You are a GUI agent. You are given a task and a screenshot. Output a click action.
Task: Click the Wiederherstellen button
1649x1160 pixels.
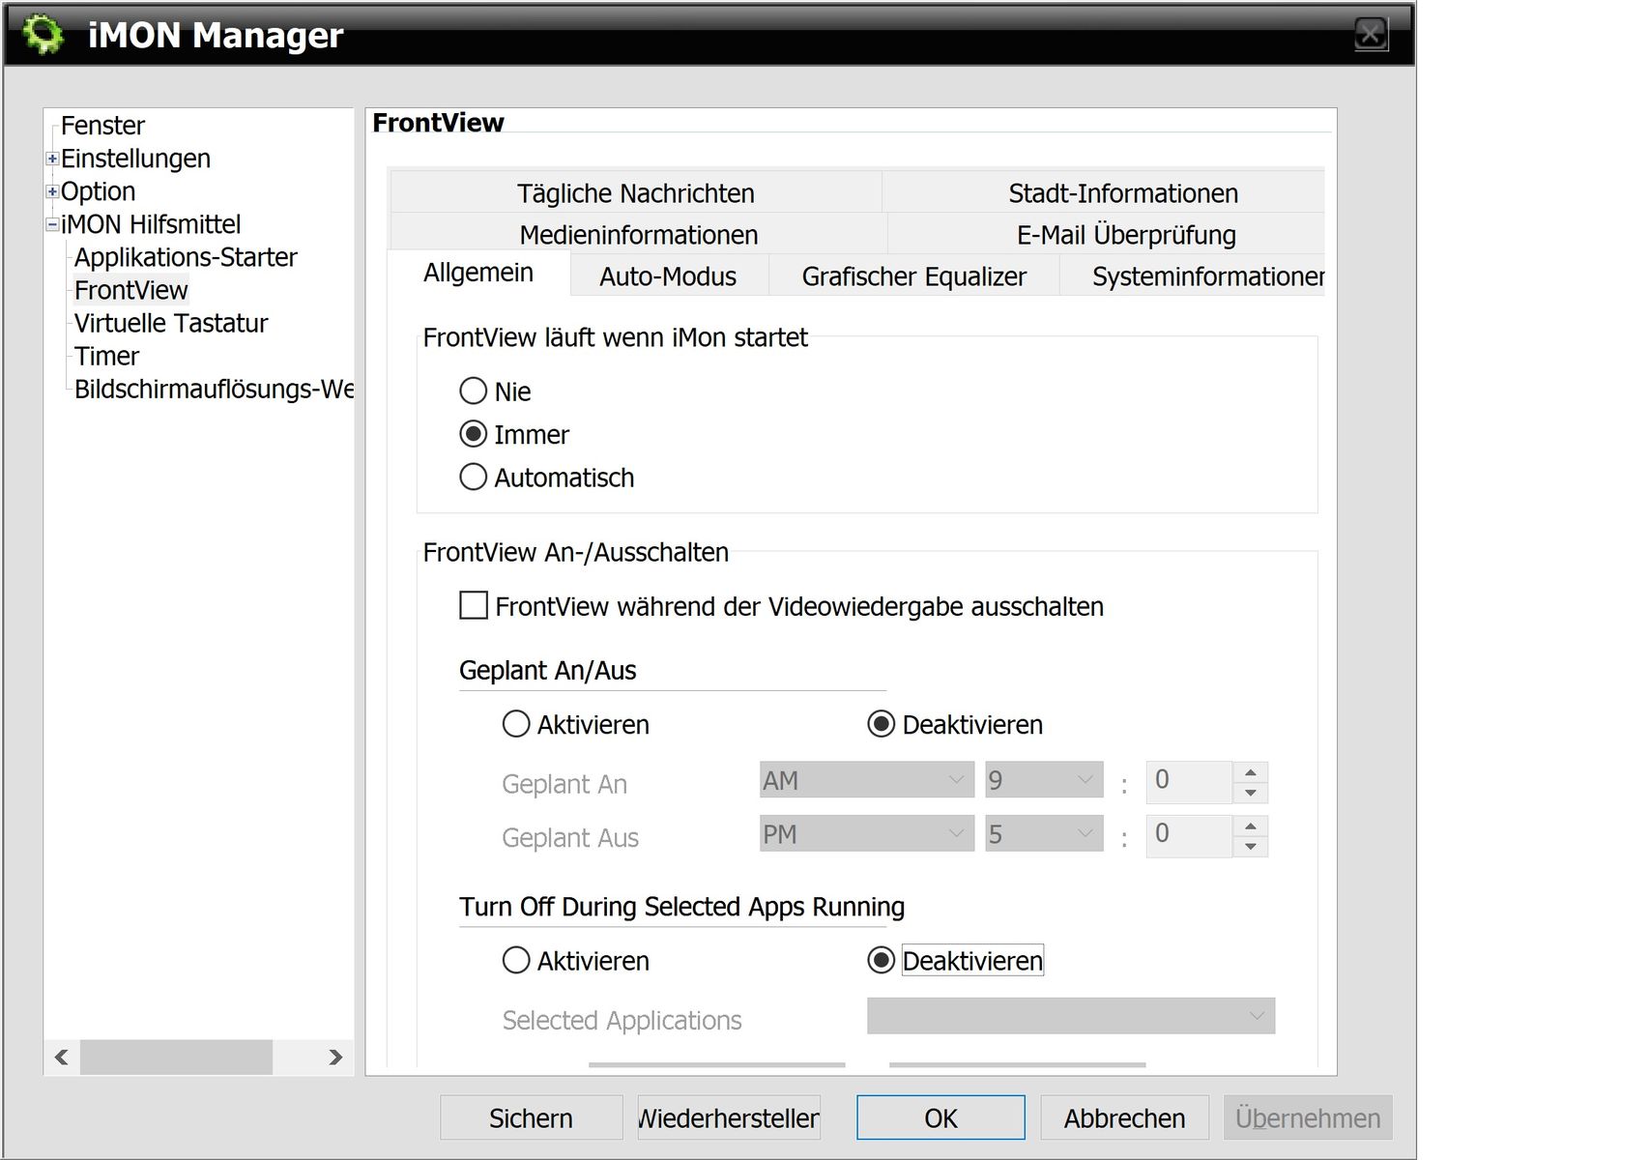729,1118
